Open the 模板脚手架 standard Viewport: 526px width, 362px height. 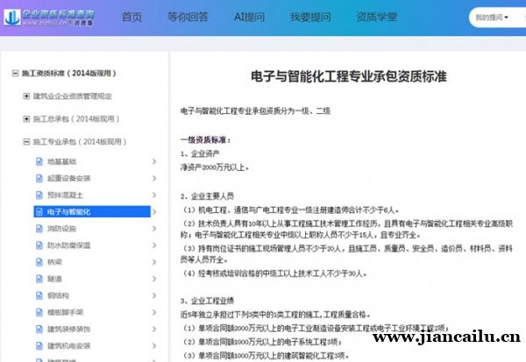66,313
